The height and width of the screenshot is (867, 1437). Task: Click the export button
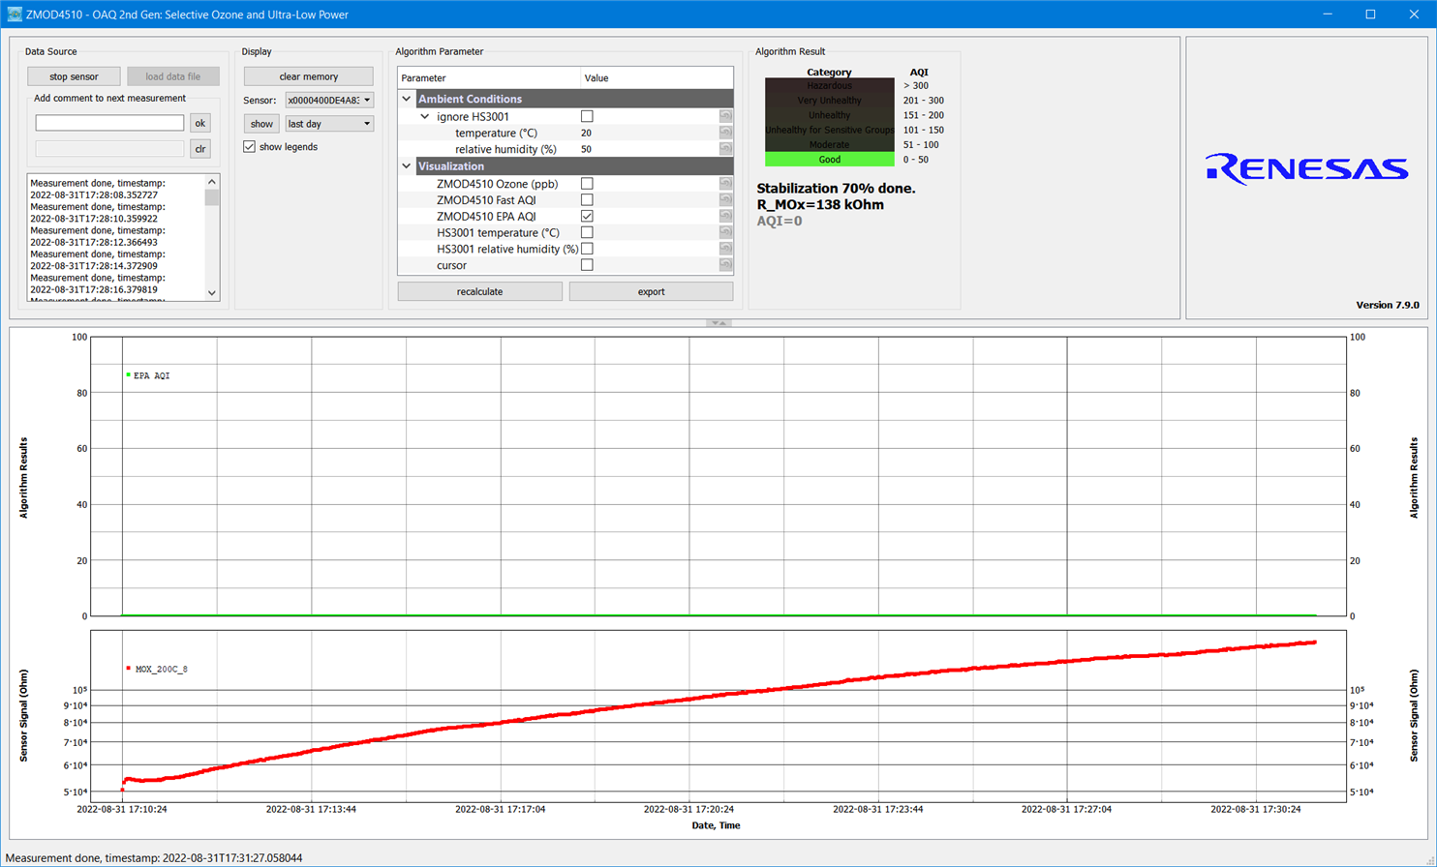click(651, 291)
